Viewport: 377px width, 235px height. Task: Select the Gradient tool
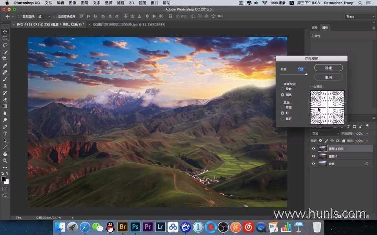pos(5,106)
